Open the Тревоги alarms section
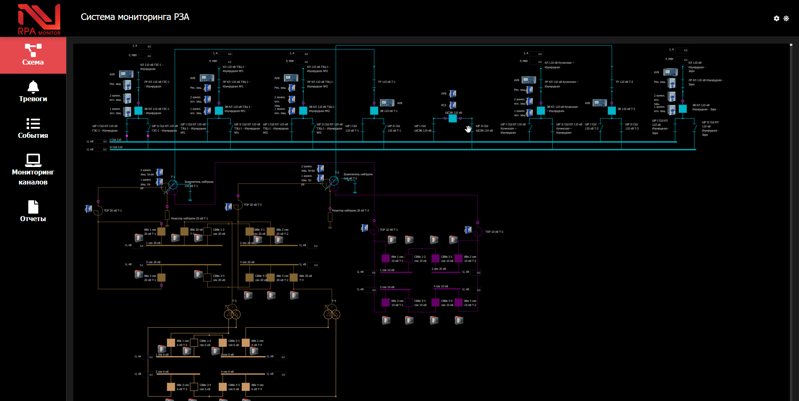Screen dimensions: 799x401 click(33, 92)
